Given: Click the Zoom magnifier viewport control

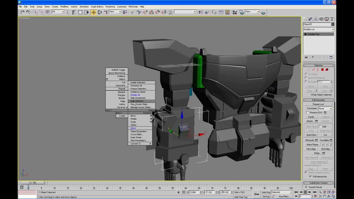Looking at the screenshot, I should coord(320,192).
